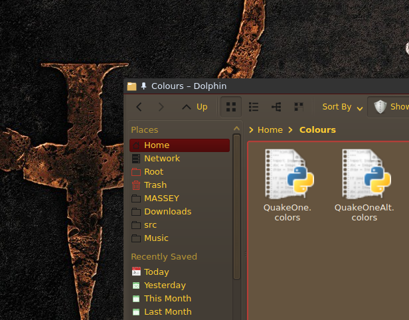Click the Dolphin window folder icon
The image size is (409, 320).
[131, 86]
